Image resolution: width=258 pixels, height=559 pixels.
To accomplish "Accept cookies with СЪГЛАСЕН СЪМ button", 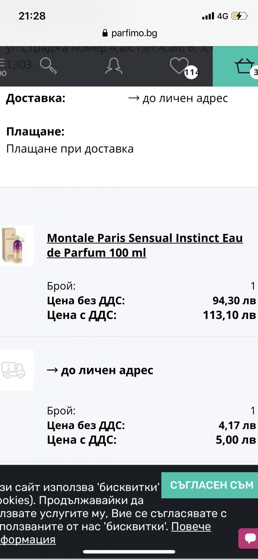I will click(x=212, y=485).
